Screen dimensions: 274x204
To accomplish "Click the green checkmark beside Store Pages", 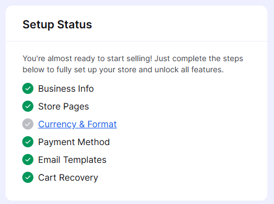I will pyautogui.click(x=28, y=106).
